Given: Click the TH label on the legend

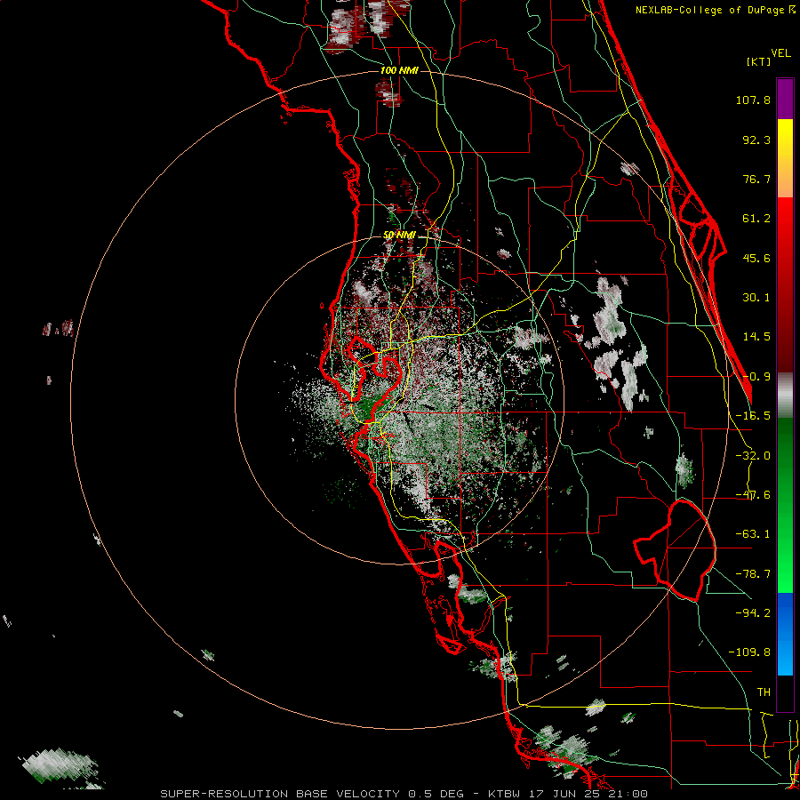Looking at the screenshot, I should coord(764,692).
